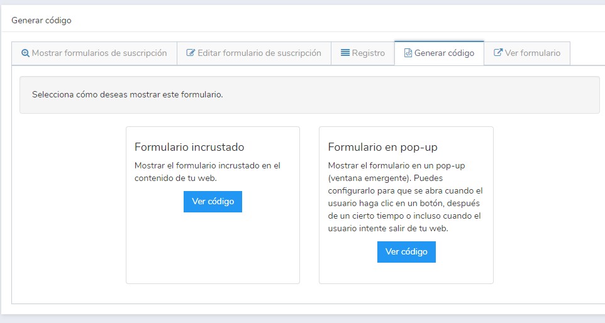
Task: Click the 'Mostrar el formulario incrustado' description text
Action: [208, 172]
